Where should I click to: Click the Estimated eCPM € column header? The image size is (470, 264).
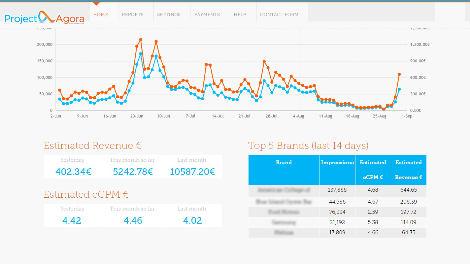[x=373, y=170]
